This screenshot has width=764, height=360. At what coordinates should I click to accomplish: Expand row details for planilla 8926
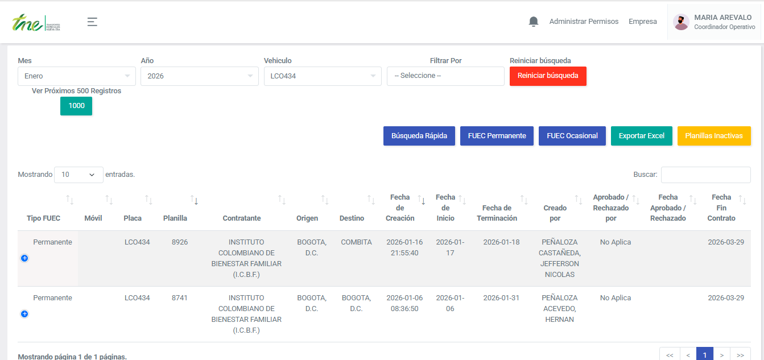[x=24, y=258]
